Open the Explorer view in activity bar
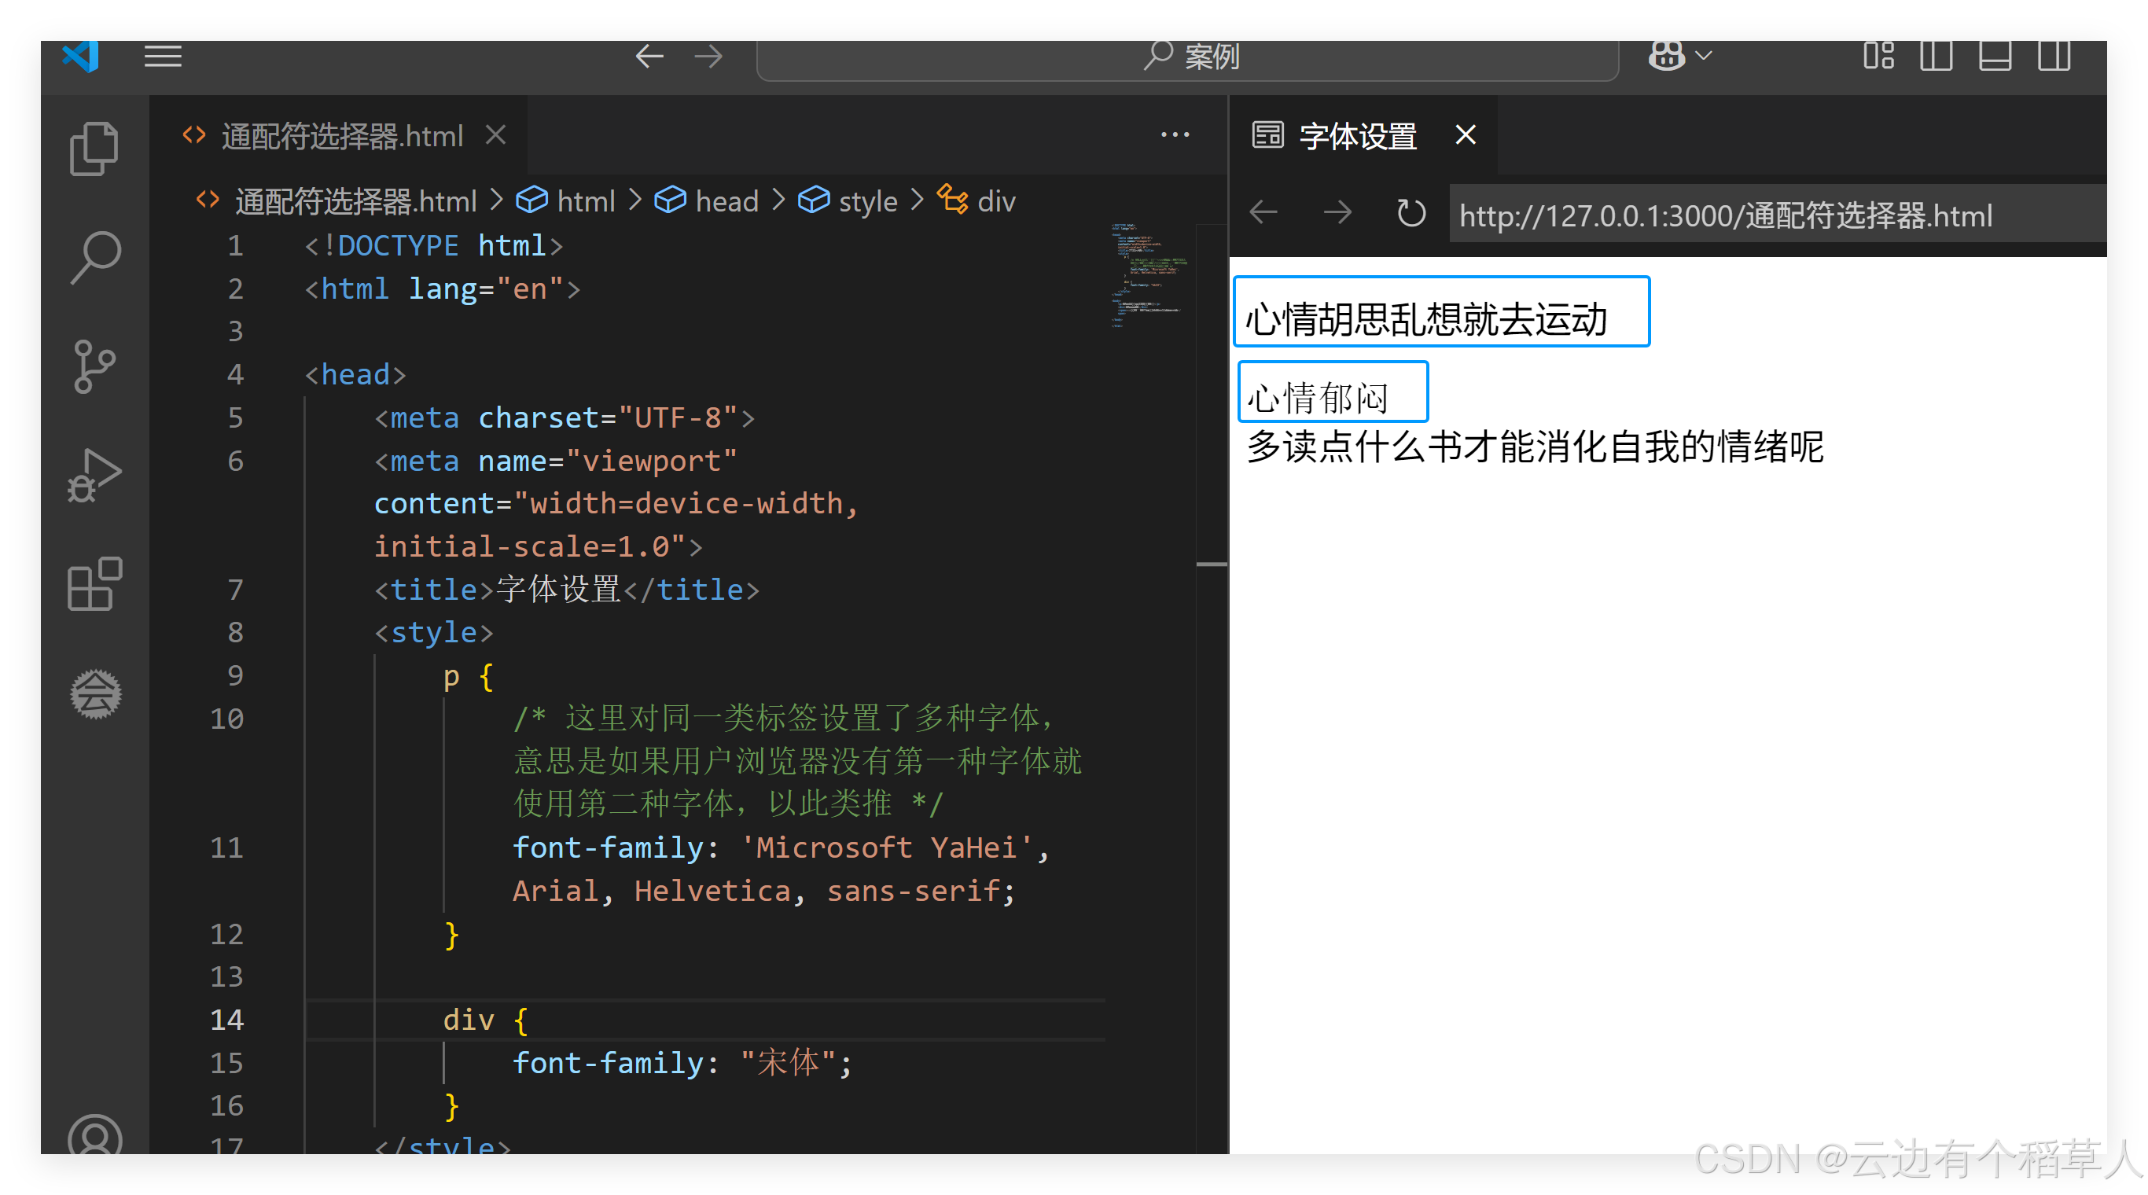Viewport: 2148px width, 1195px height. pyautogui.click(x=94, y=149)
